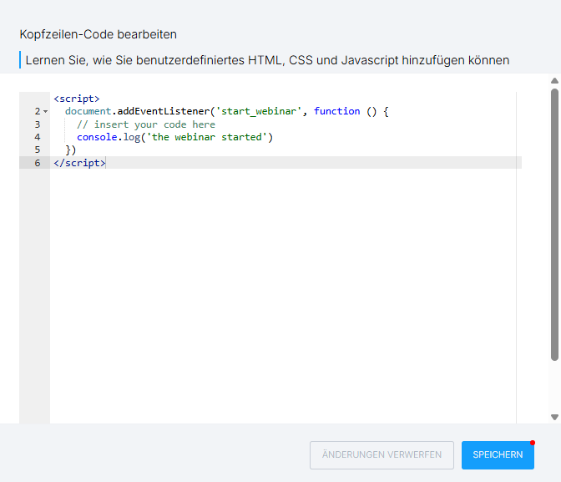Click the SPEICHERN button
561x482 pixels.
pos(498,454)
